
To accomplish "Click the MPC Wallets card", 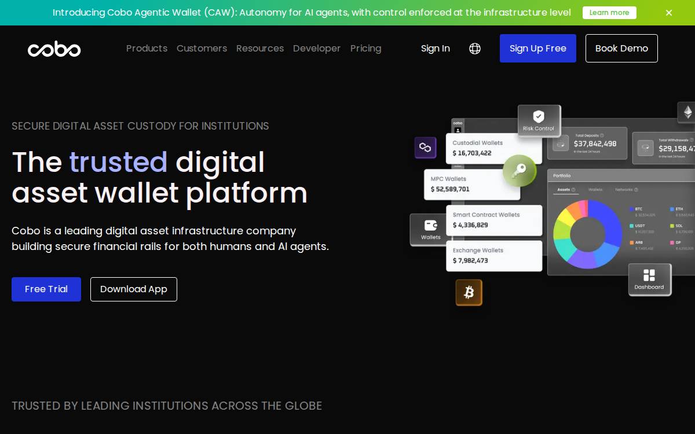I will point(472,185).
